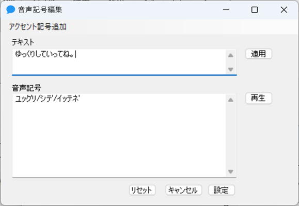The width and height of the screenshot is (299, 206).
Task: Play the voice with the 再生 button
Action: (259, 98)
